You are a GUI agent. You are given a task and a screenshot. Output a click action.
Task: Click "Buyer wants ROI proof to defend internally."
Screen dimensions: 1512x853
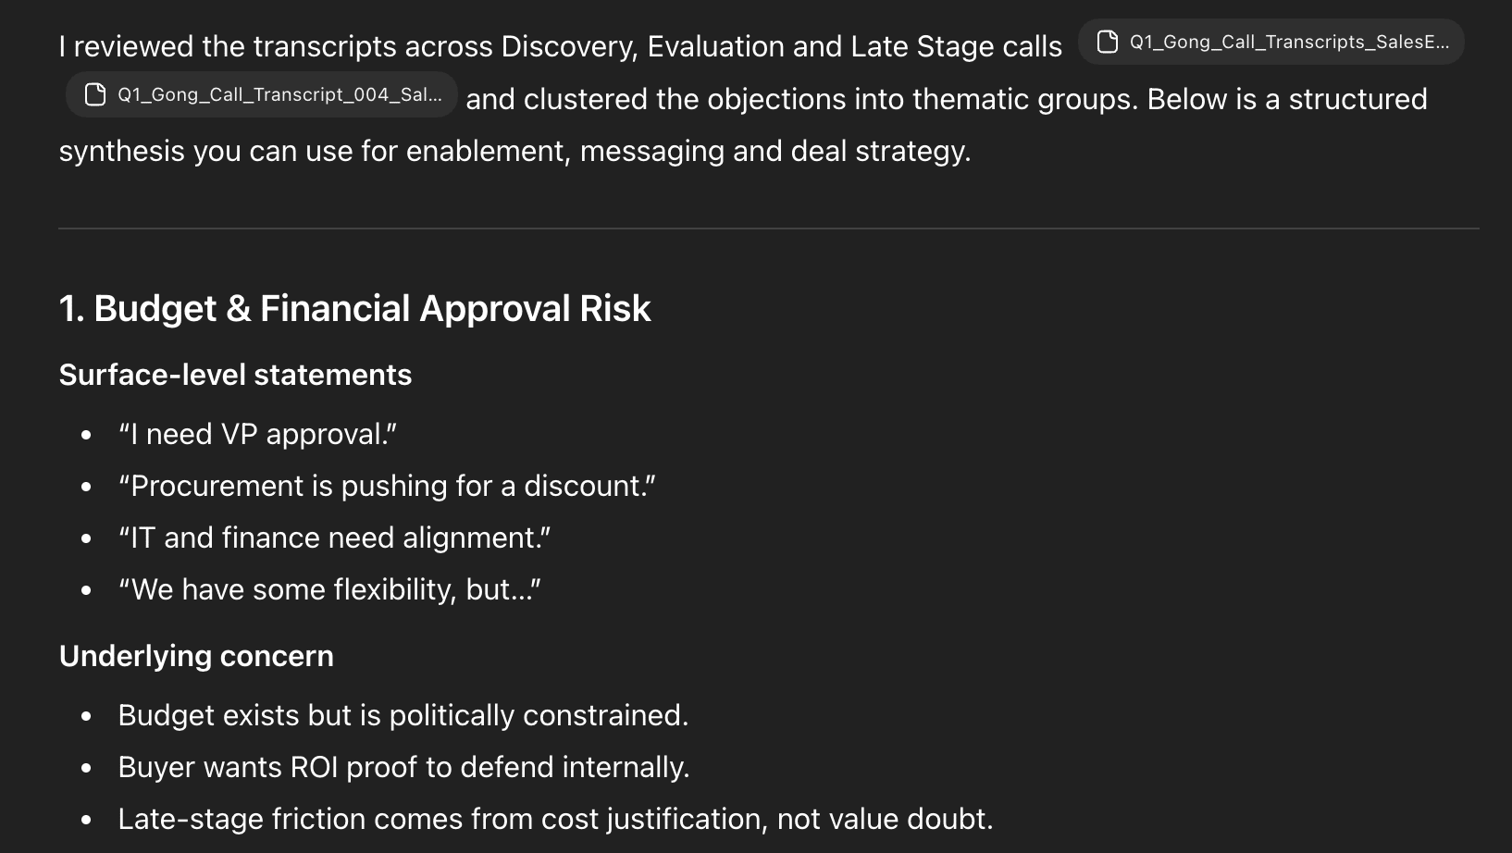point(403,767)
